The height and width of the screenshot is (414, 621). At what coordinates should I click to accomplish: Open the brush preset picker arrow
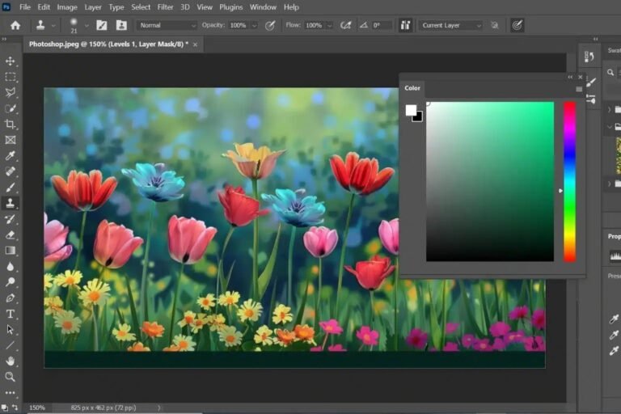pos(87,25)
